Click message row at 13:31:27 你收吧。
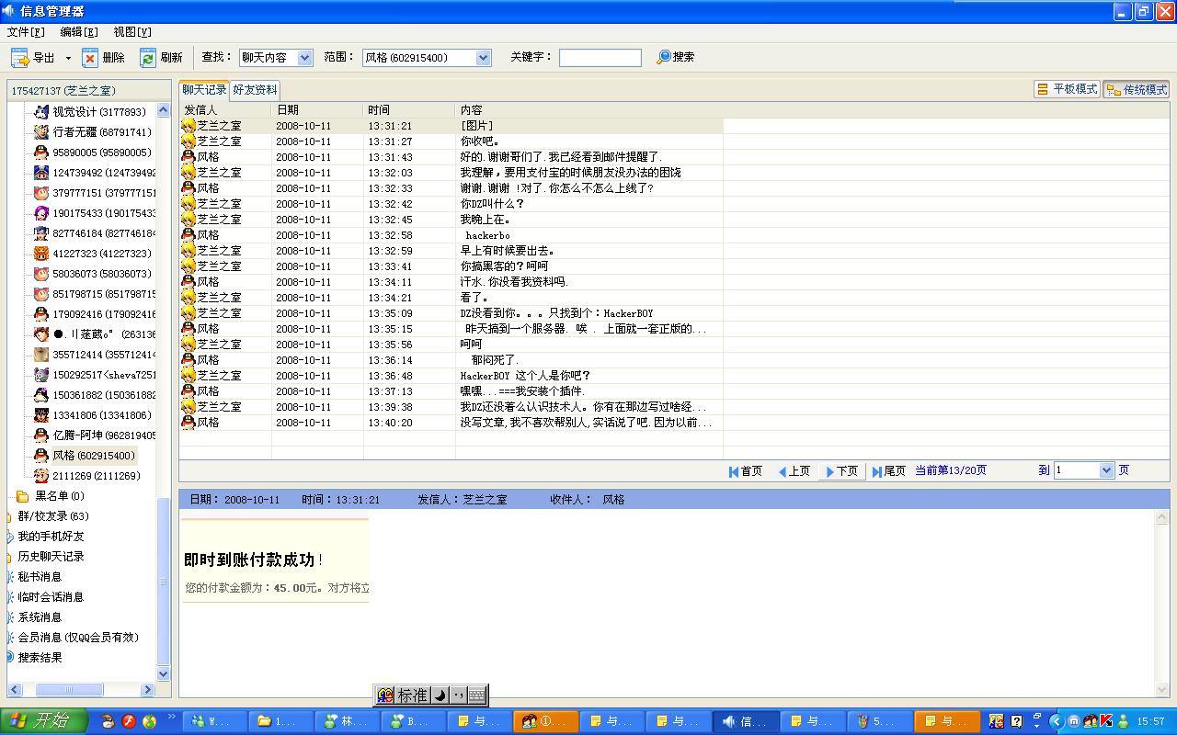Viewport: 1177px width, 735px height. (451, 141)
